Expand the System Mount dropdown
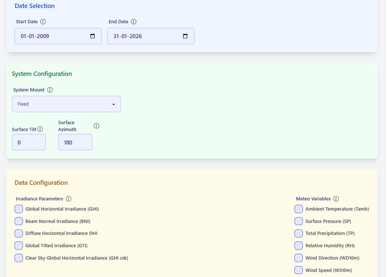The height and width of the screenshot is (277, 389). coord(67,104)
